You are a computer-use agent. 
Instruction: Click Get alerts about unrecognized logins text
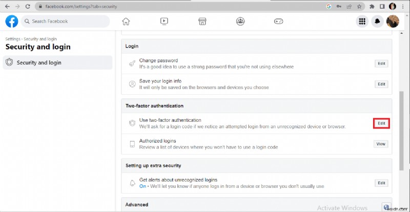[178, 180]
